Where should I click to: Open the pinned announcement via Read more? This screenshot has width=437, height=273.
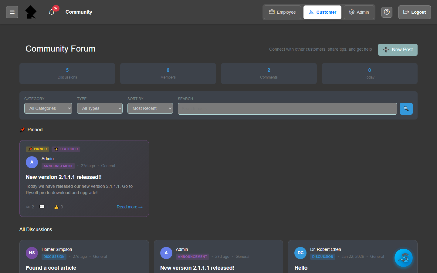[130, 207]
